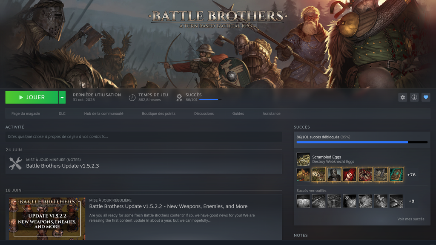Select the locked flask achievement icon
Image resolution: width=436 pixels, height=245 pixels.
pos(350,201)
